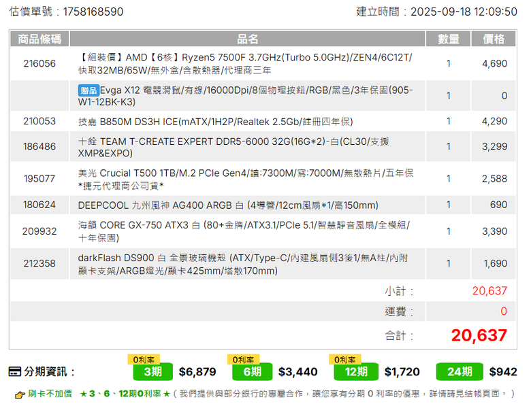Click product code 210053
This screenshot has width=531, height=406.
pos(39,121)
